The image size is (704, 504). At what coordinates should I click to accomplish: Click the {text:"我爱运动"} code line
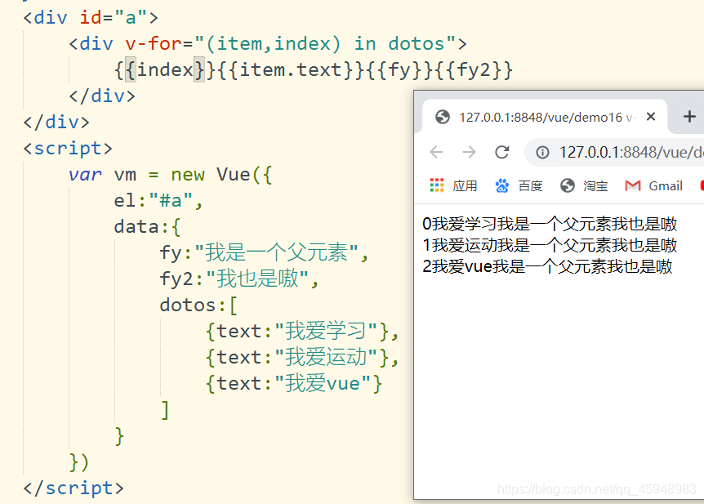tap(301, 358)
